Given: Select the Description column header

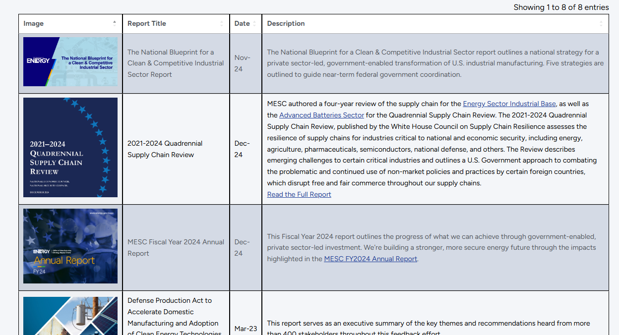Looking at the screenshot, I should tap(435, 24).
